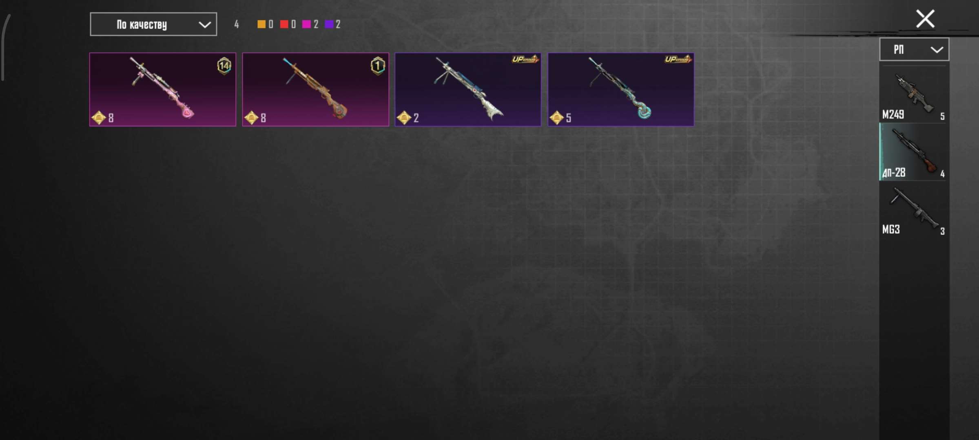The height and width of the screenshot is (440, 979).
Task: Click the level 14 hexagon badge
Action: [x=224, y=66]
